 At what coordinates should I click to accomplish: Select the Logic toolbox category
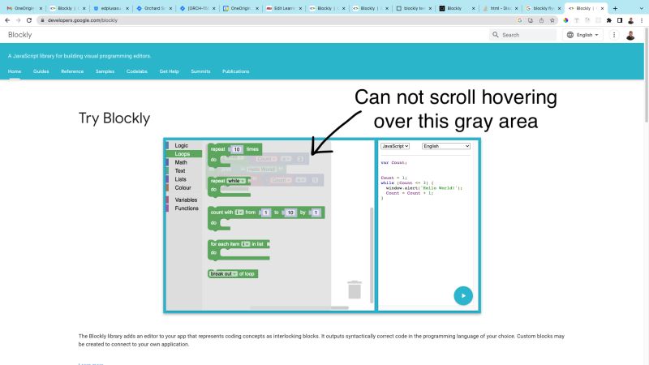(x=184, y=146)
